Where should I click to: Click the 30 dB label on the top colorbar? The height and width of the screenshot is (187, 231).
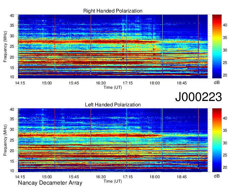[x=225, y=50]
